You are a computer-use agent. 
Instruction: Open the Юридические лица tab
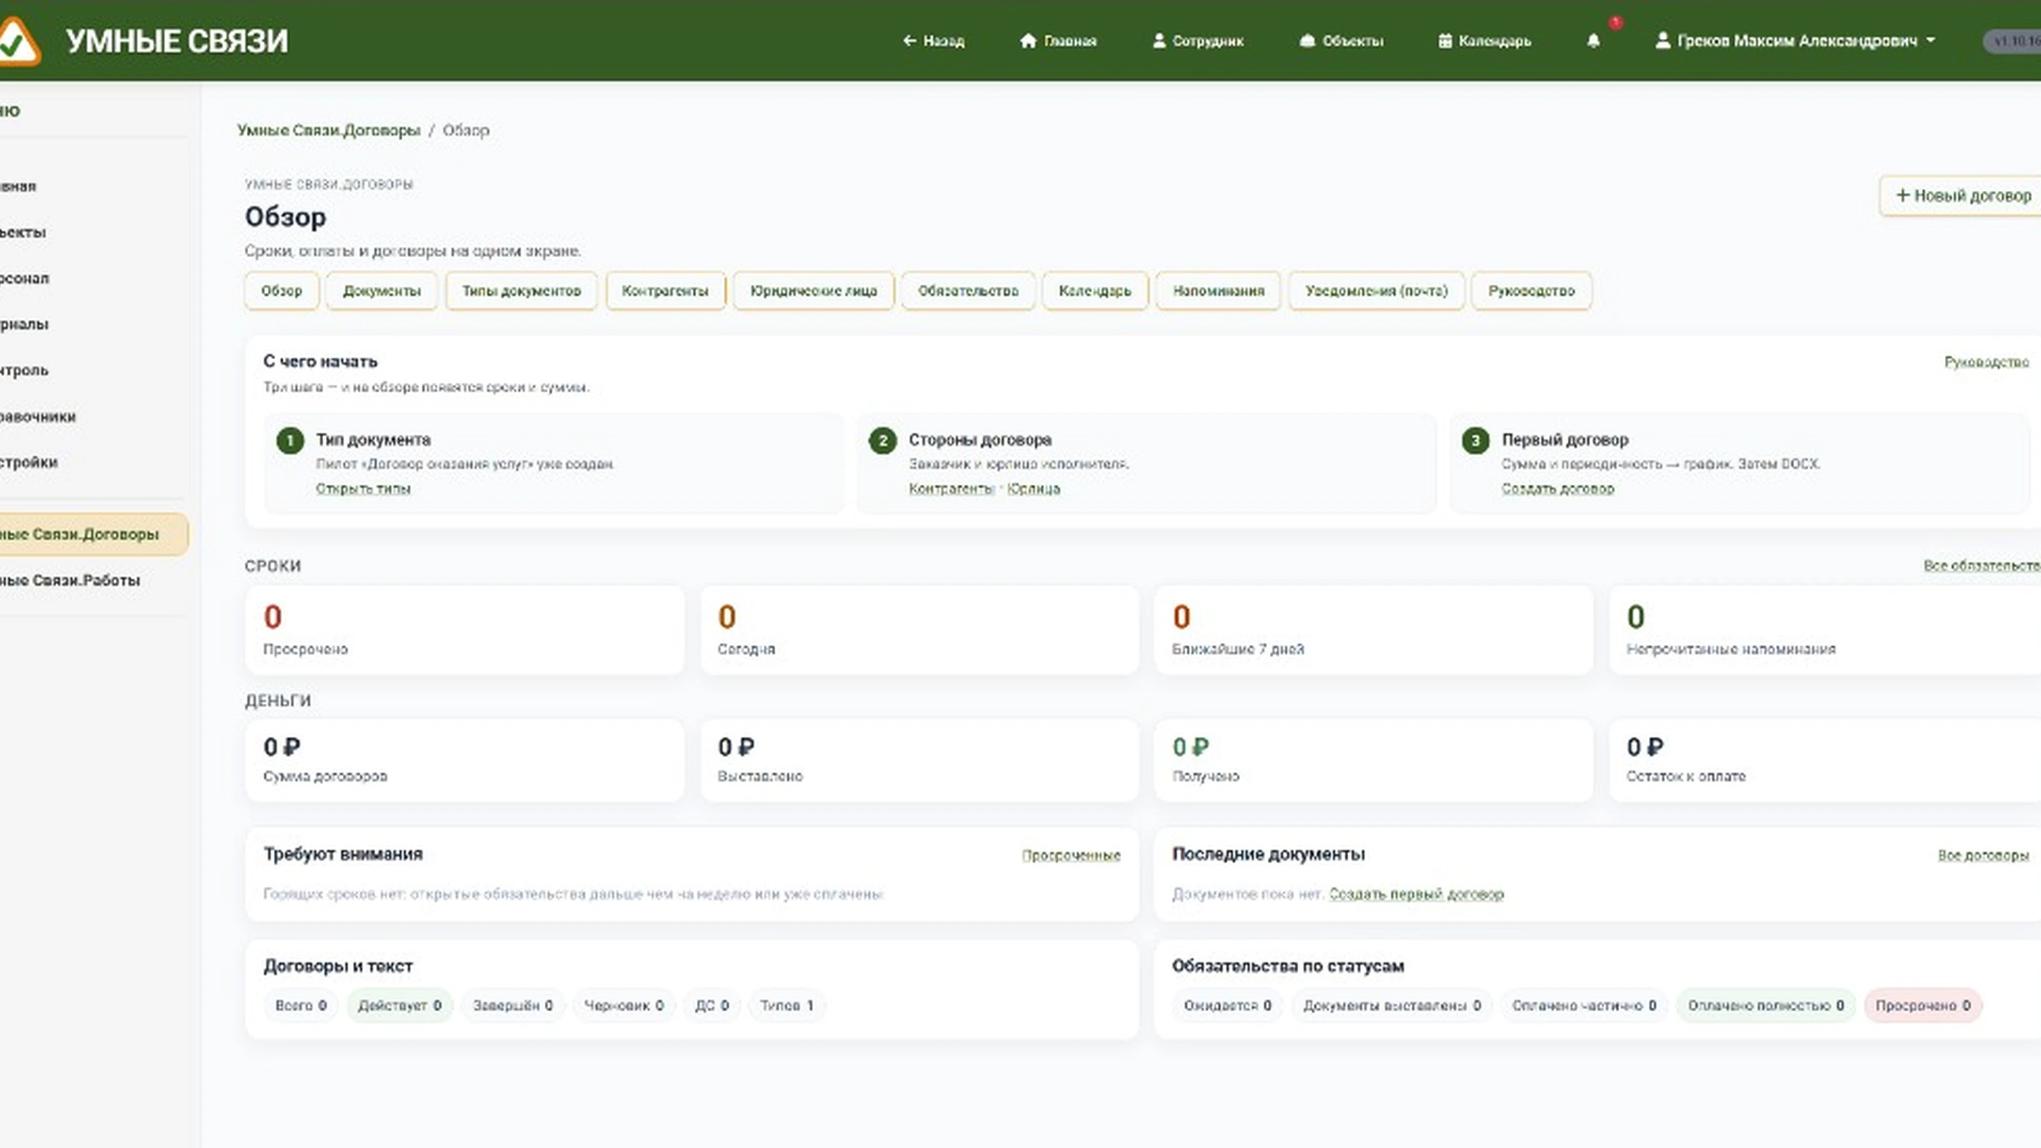point(814,291)
